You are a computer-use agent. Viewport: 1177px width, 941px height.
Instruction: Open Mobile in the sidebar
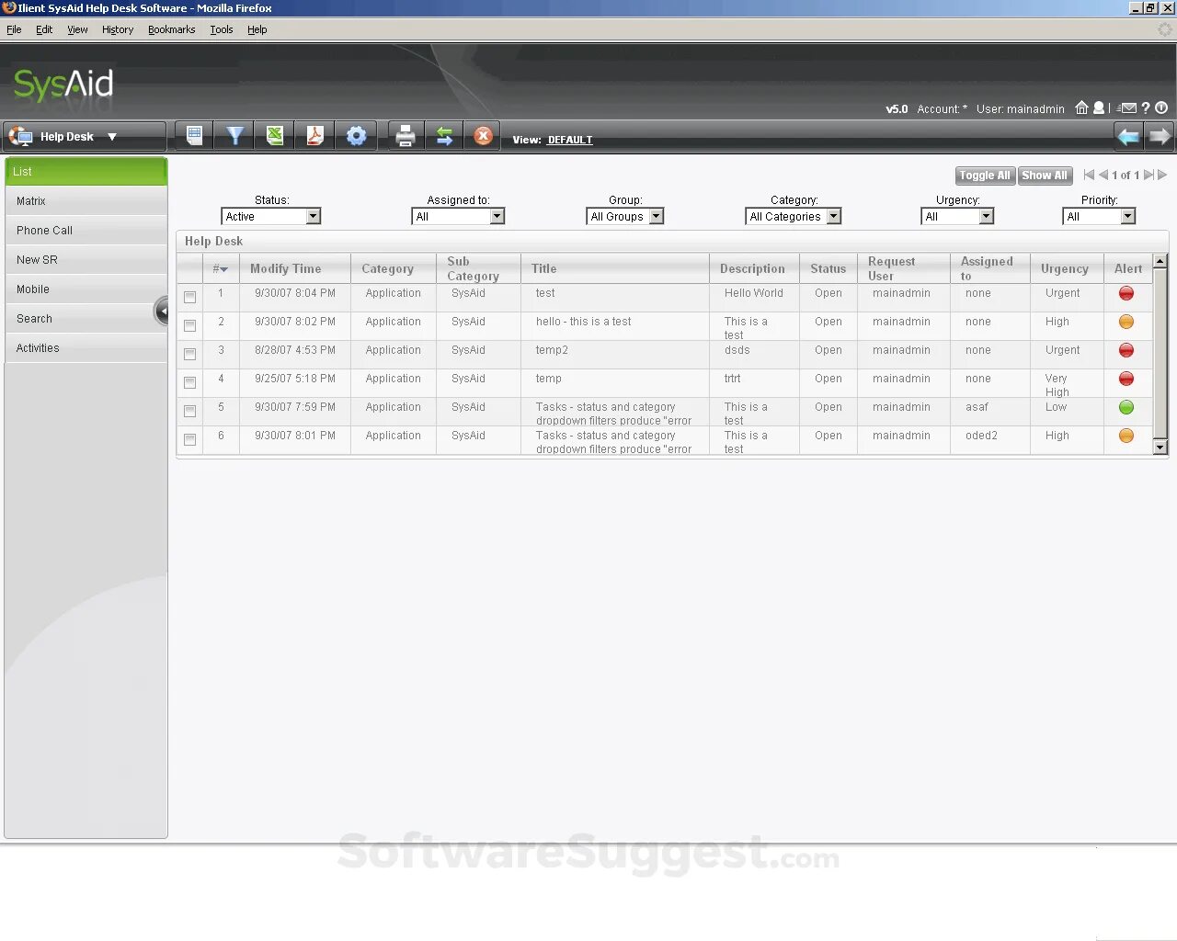point(86,289)
